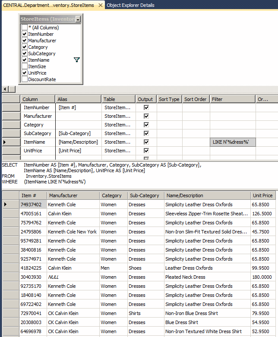
Task: Collapse the StoreItems table box
Action: click(x=78, y=19)
